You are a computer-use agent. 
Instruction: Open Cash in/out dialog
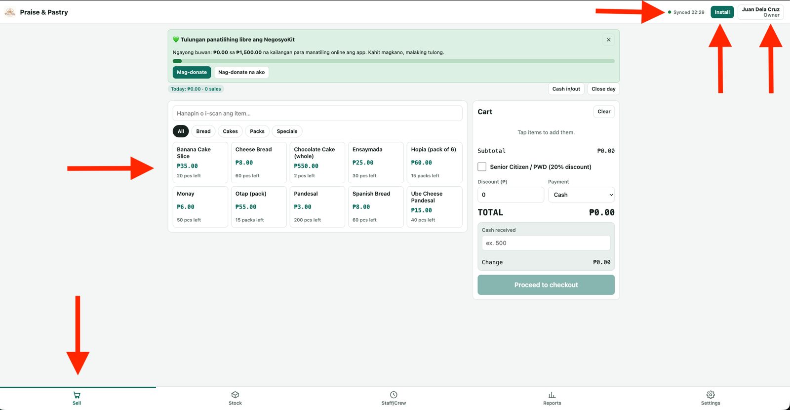click(x=566, y=89)
